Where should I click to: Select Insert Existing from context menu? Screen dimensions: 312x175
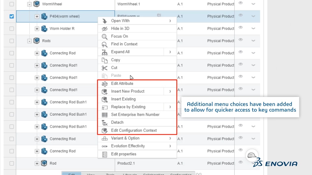(123, 99)
